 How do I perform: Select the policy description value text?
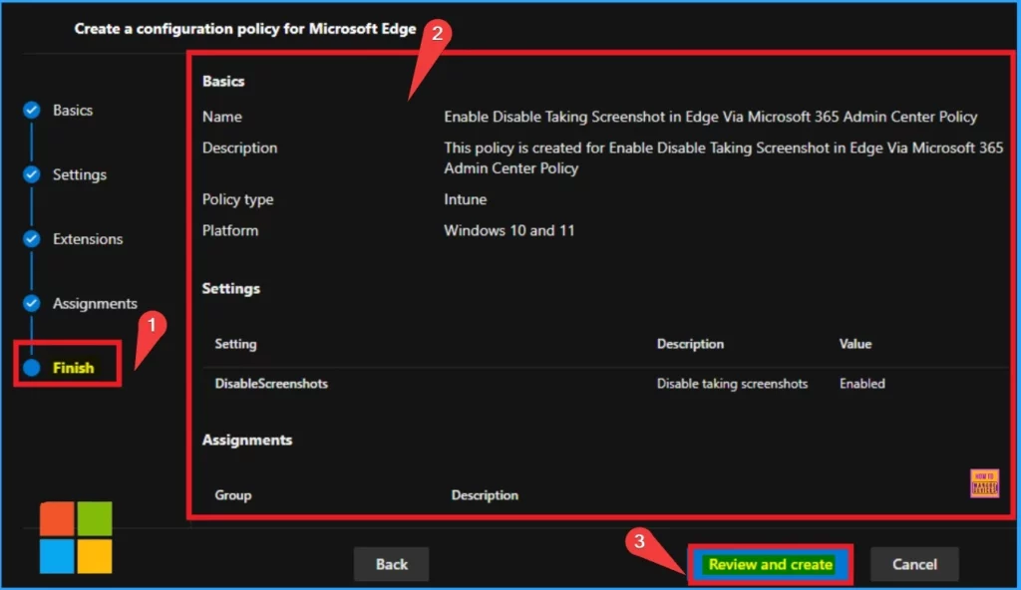724,158
